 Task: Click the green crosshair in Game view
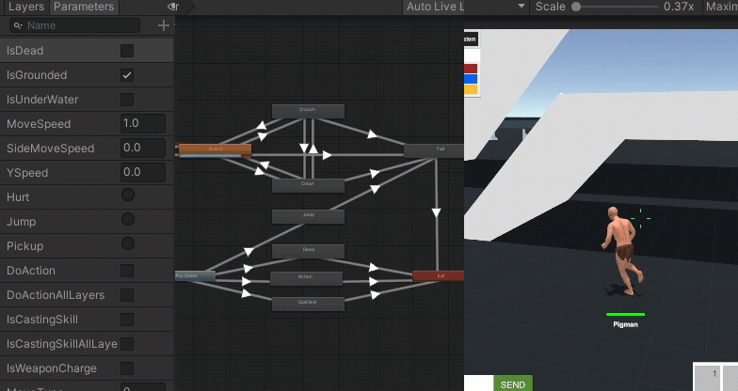[x=640, y=218]
